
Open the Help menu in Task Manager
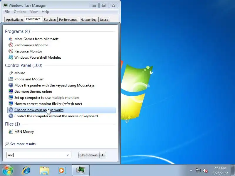click(45, 12)
